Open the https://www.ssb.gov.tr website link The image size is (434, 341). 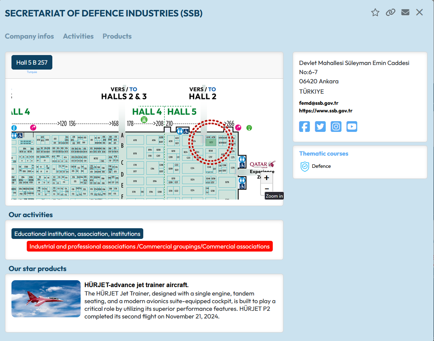tap(326, 111)
